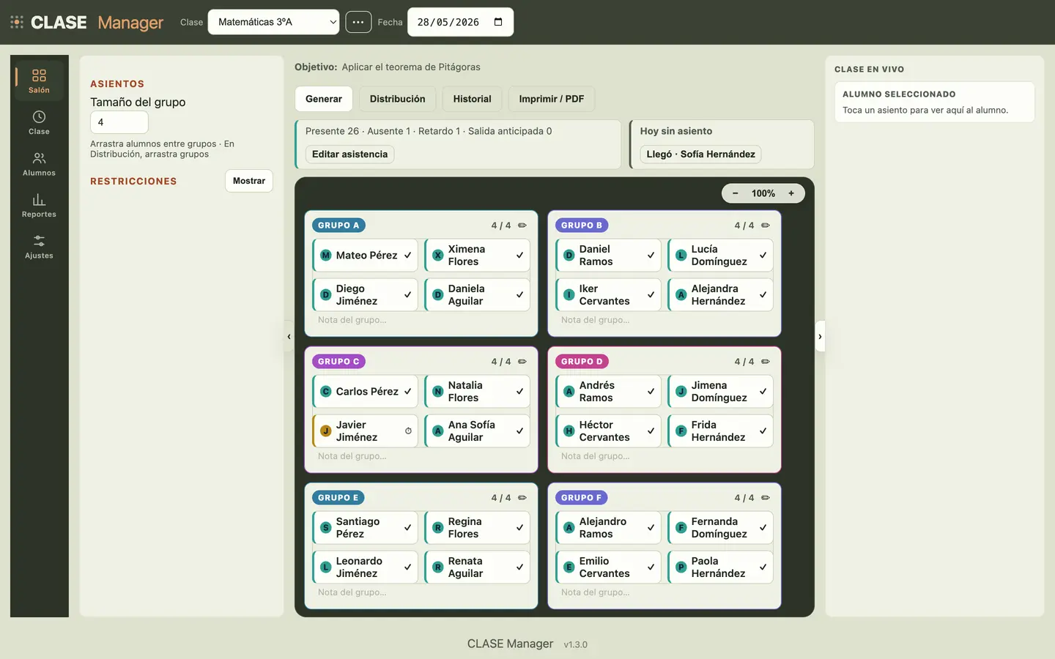
Task: Select Andrés Ramos seat card
Action: coord(608,392)
